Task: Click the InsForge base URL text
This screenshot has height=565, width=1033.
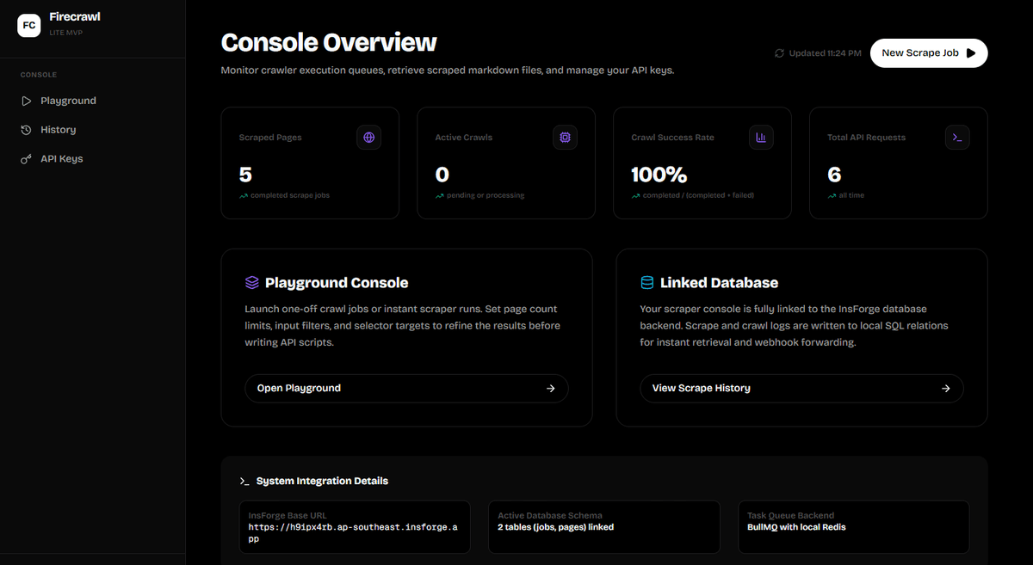Action: (x=354, y=533)
